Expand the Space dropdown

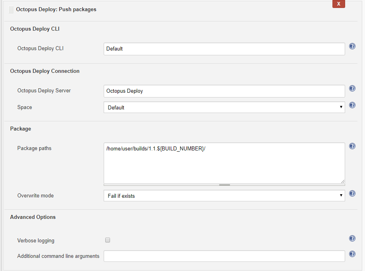tap(224, 107)
